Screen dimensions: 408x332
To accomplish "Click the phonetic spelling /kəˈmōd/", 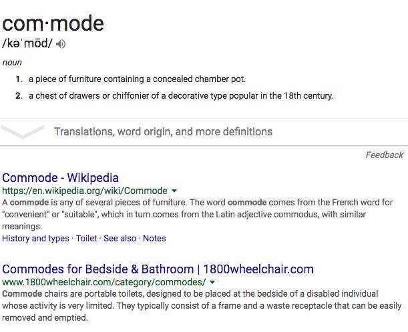I will click(27, 43).
